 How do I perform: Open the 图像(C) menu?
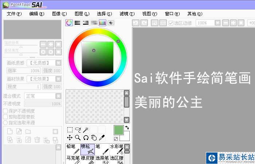point(59,14)
